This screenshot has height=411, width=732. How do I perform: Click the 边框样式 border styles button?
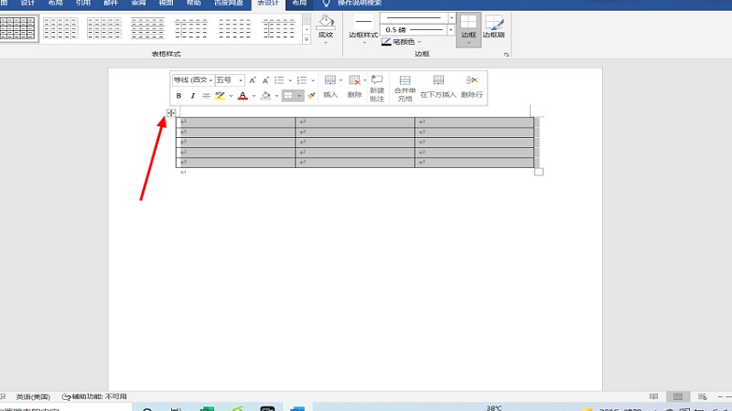363,29
